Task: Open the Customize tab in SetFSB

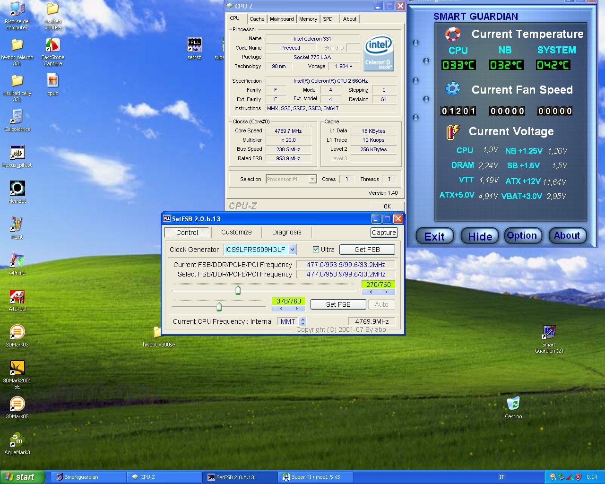Action: pyautogui.click(x=236, y=232)
